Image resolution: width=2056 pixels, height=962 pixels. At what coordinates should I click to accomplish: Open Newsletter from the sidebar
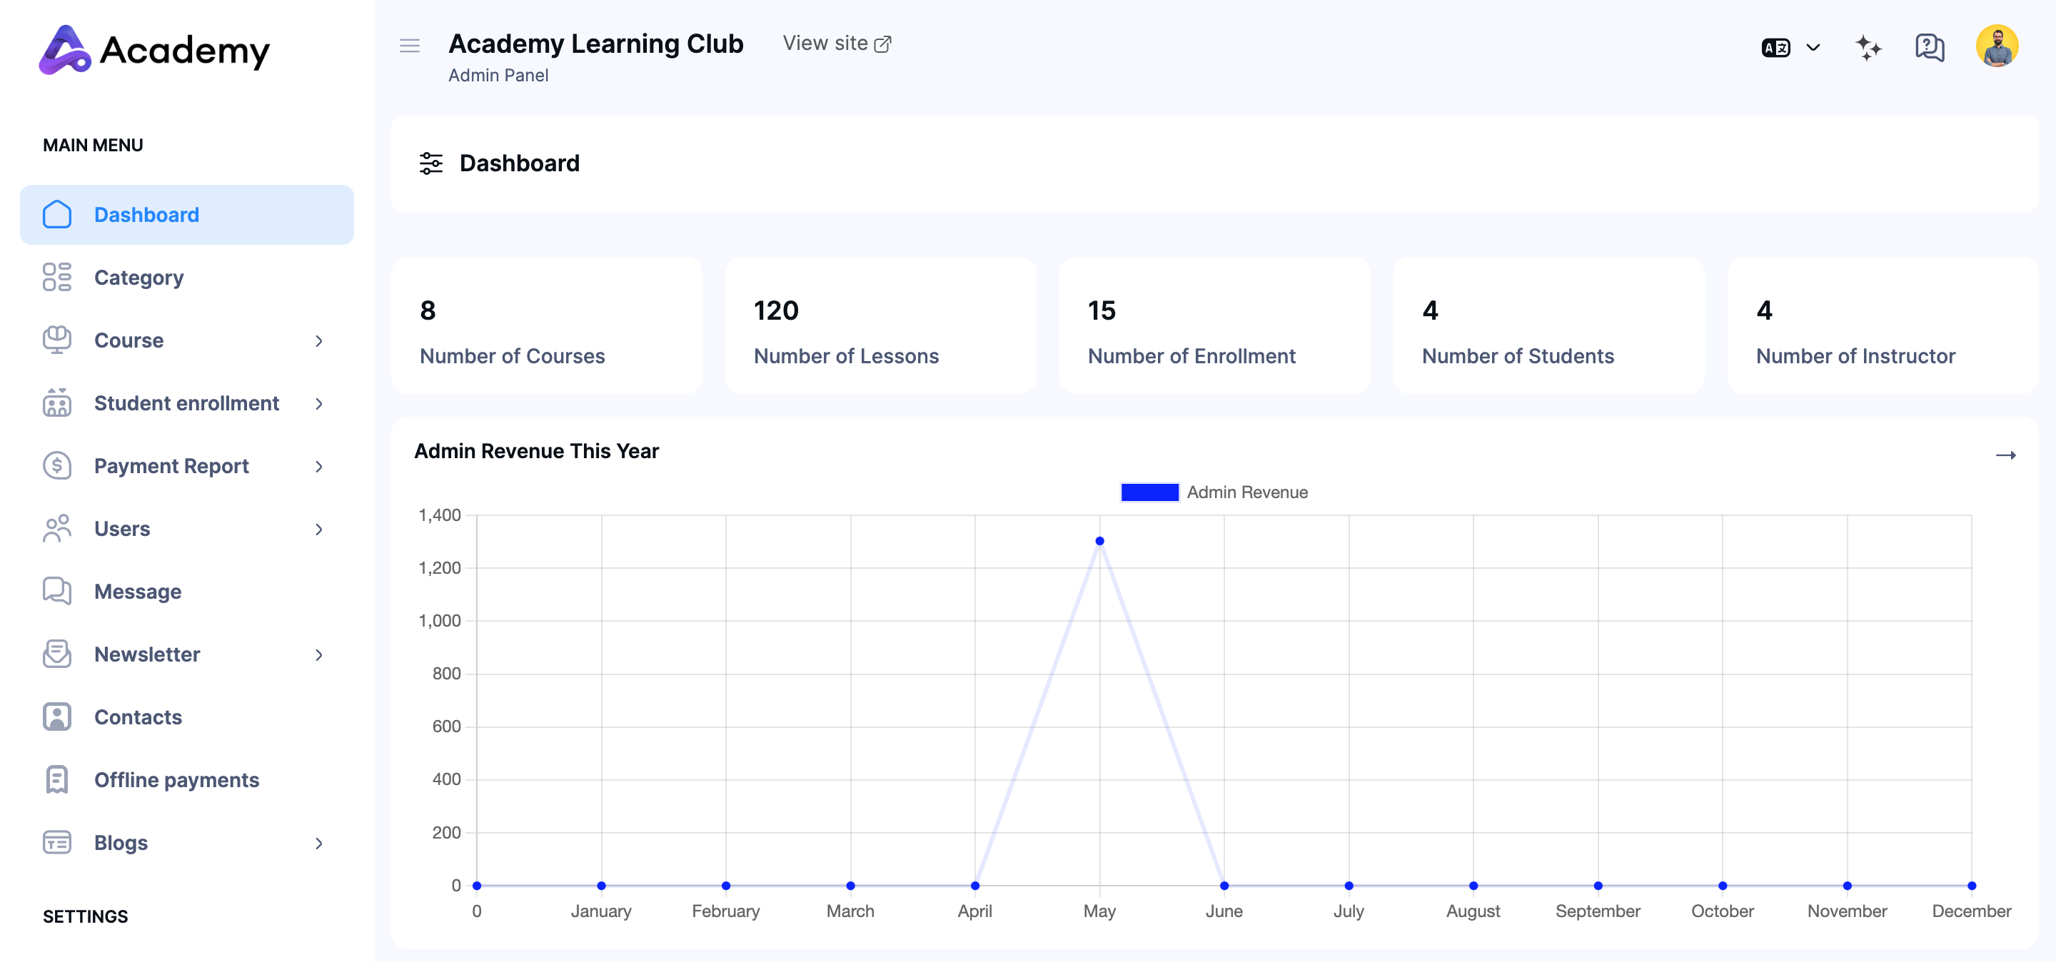coord(147,654)
